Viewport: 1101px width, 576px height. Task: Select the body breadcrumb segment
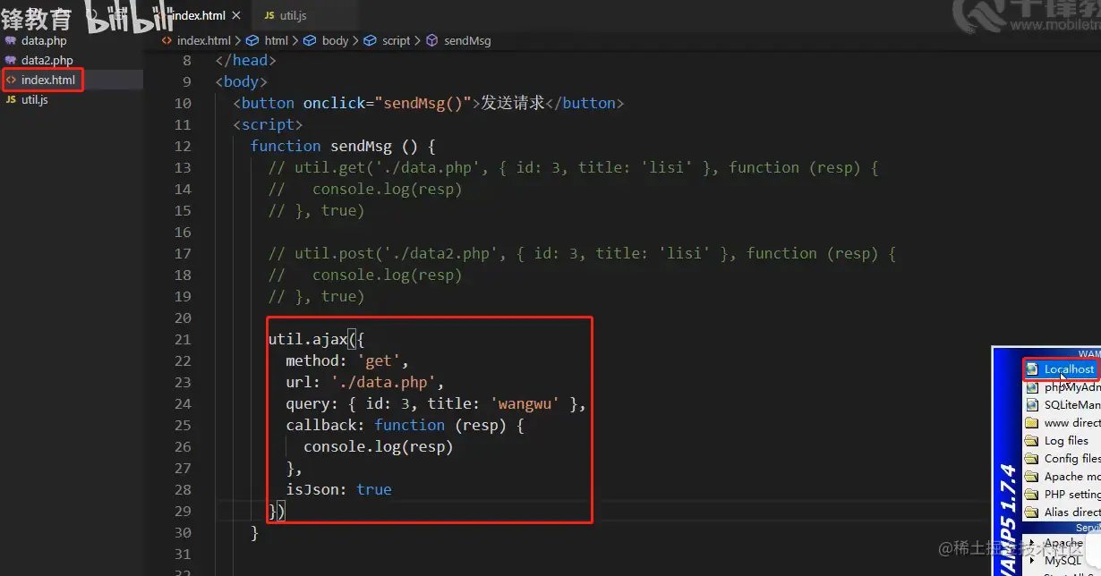[x=335, y=40]
